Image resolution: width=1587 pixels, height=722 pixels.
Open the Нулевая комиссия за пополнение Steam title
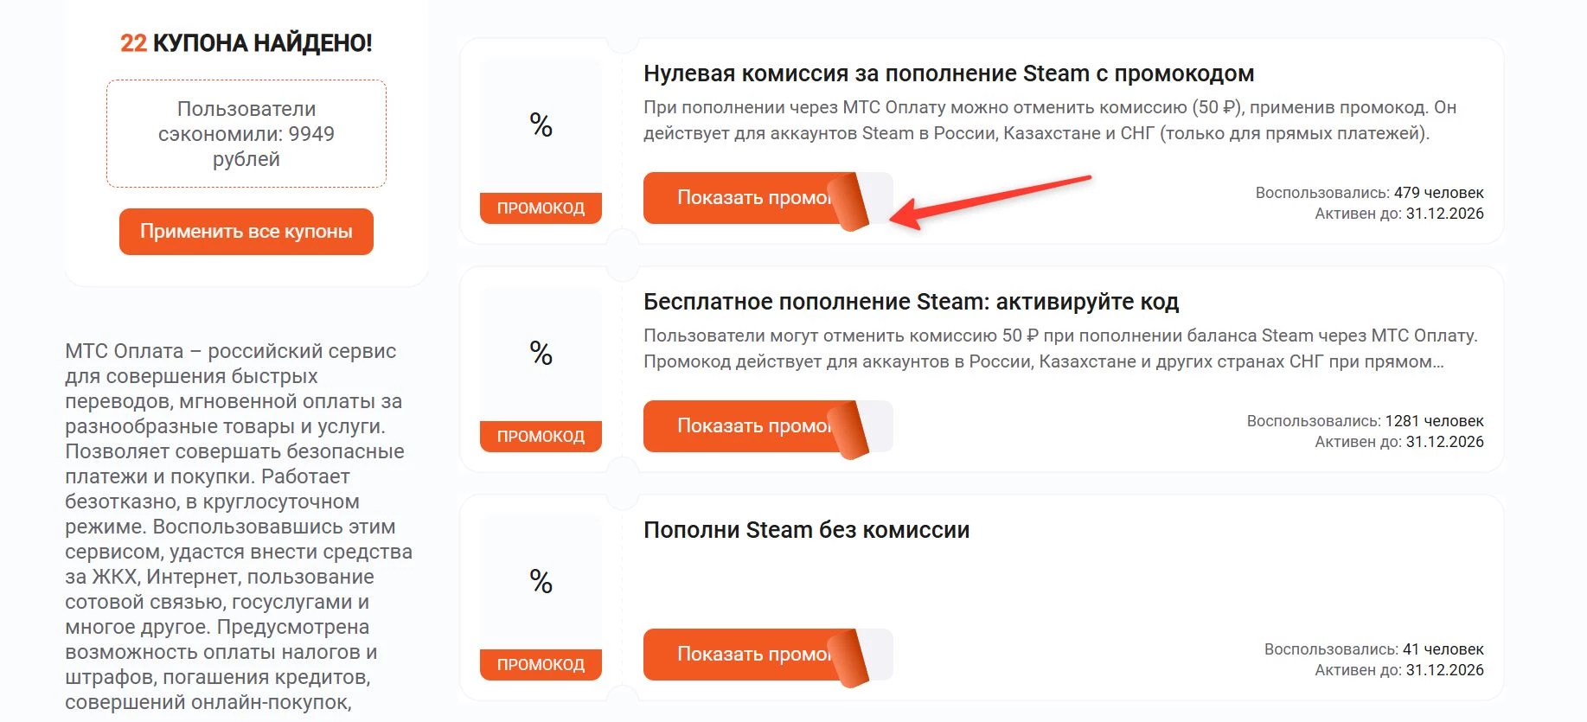[x=949, y=73]
